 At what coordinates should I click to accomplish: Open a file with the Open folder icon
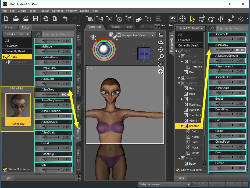(16, 19)
